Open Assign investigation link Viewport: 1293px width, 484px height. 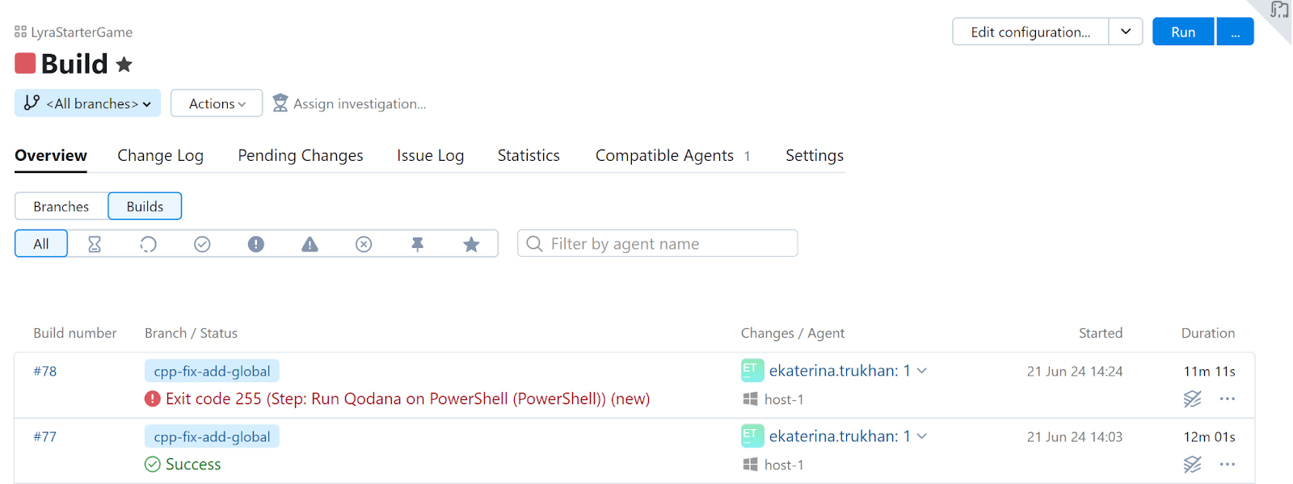coord(349,103)
